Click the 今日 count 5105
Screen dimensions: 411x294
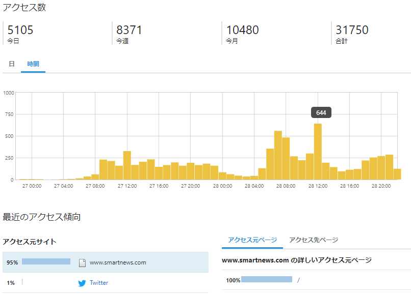pos(20,30)
